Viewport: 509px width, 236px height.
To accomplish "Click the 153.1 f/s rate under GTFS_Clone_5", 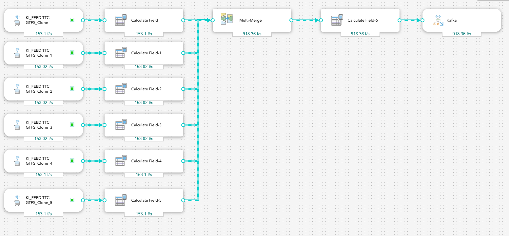I will tap(44, 214).
